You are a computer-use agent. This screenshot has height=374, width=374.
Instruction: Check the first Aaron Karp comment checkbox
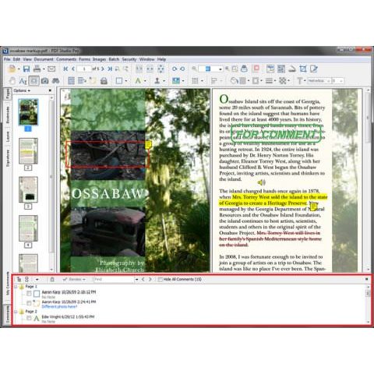(x=29, y=294)
